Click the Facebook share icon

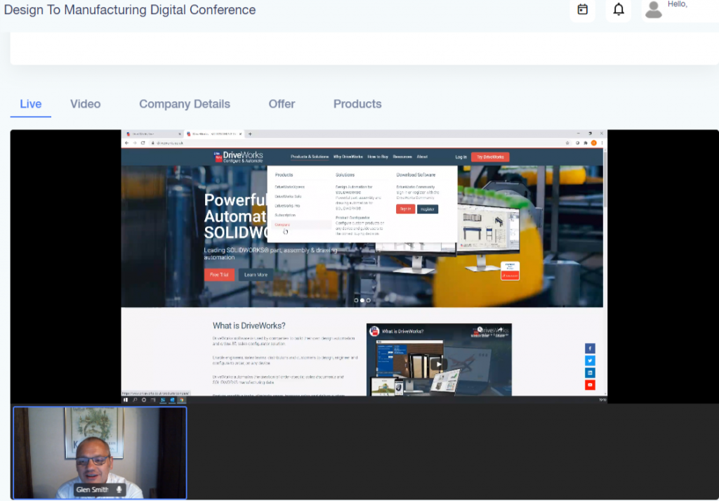click(590, 349)
